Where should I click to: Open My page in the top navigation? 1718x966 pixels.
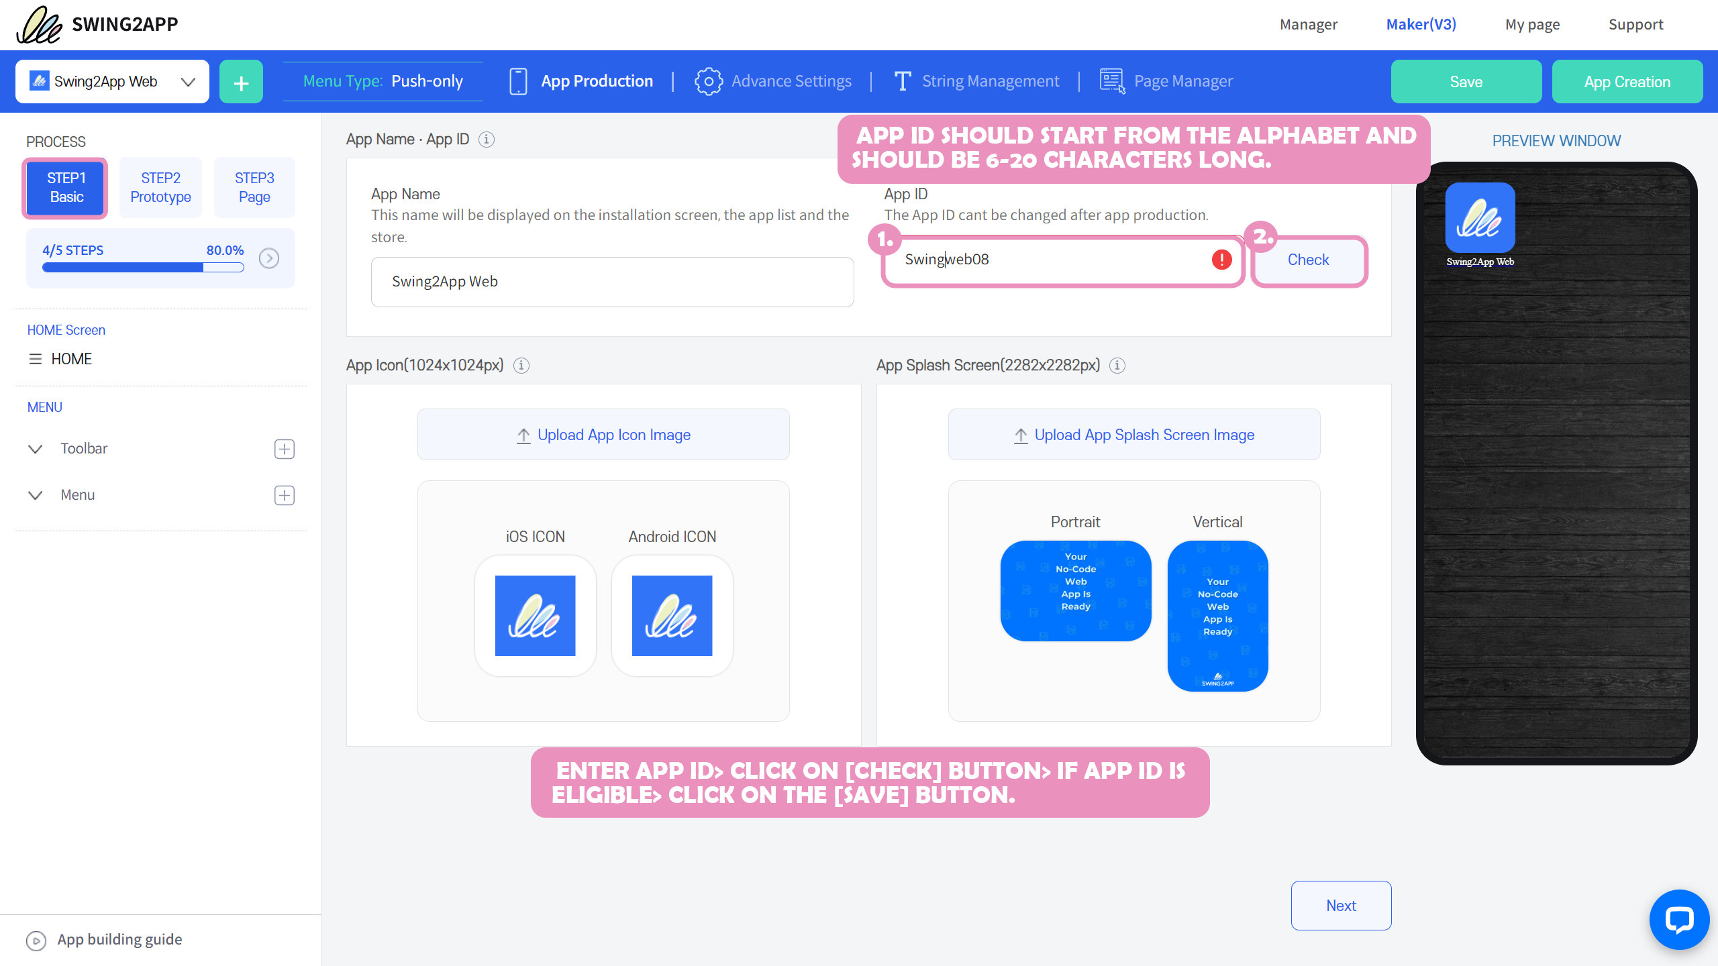(x=1532, y=25)
